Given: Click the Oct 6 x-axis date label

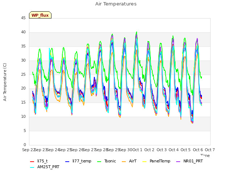Looking at the screenshot, I should pyautogui.click(x=198, y=150).
